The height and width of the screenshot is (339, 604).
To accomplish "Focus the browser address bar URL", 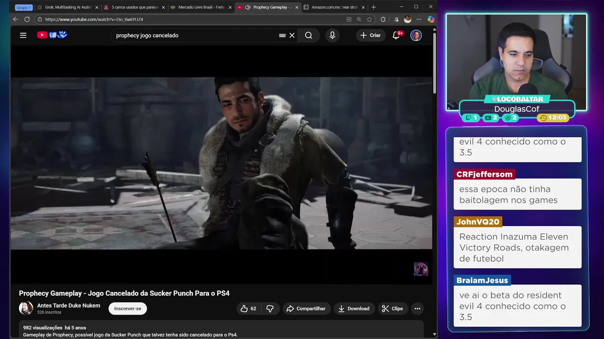I will click(94, 19).
